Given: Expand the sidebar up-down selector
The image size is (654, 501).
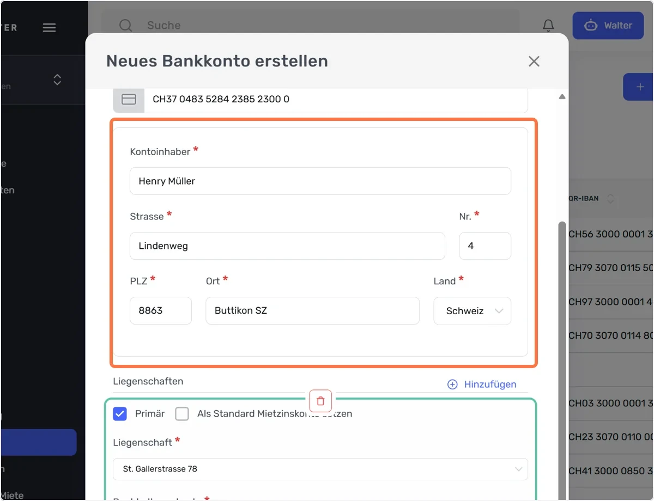Looking at the screenshot, I should tap(57, 80).
